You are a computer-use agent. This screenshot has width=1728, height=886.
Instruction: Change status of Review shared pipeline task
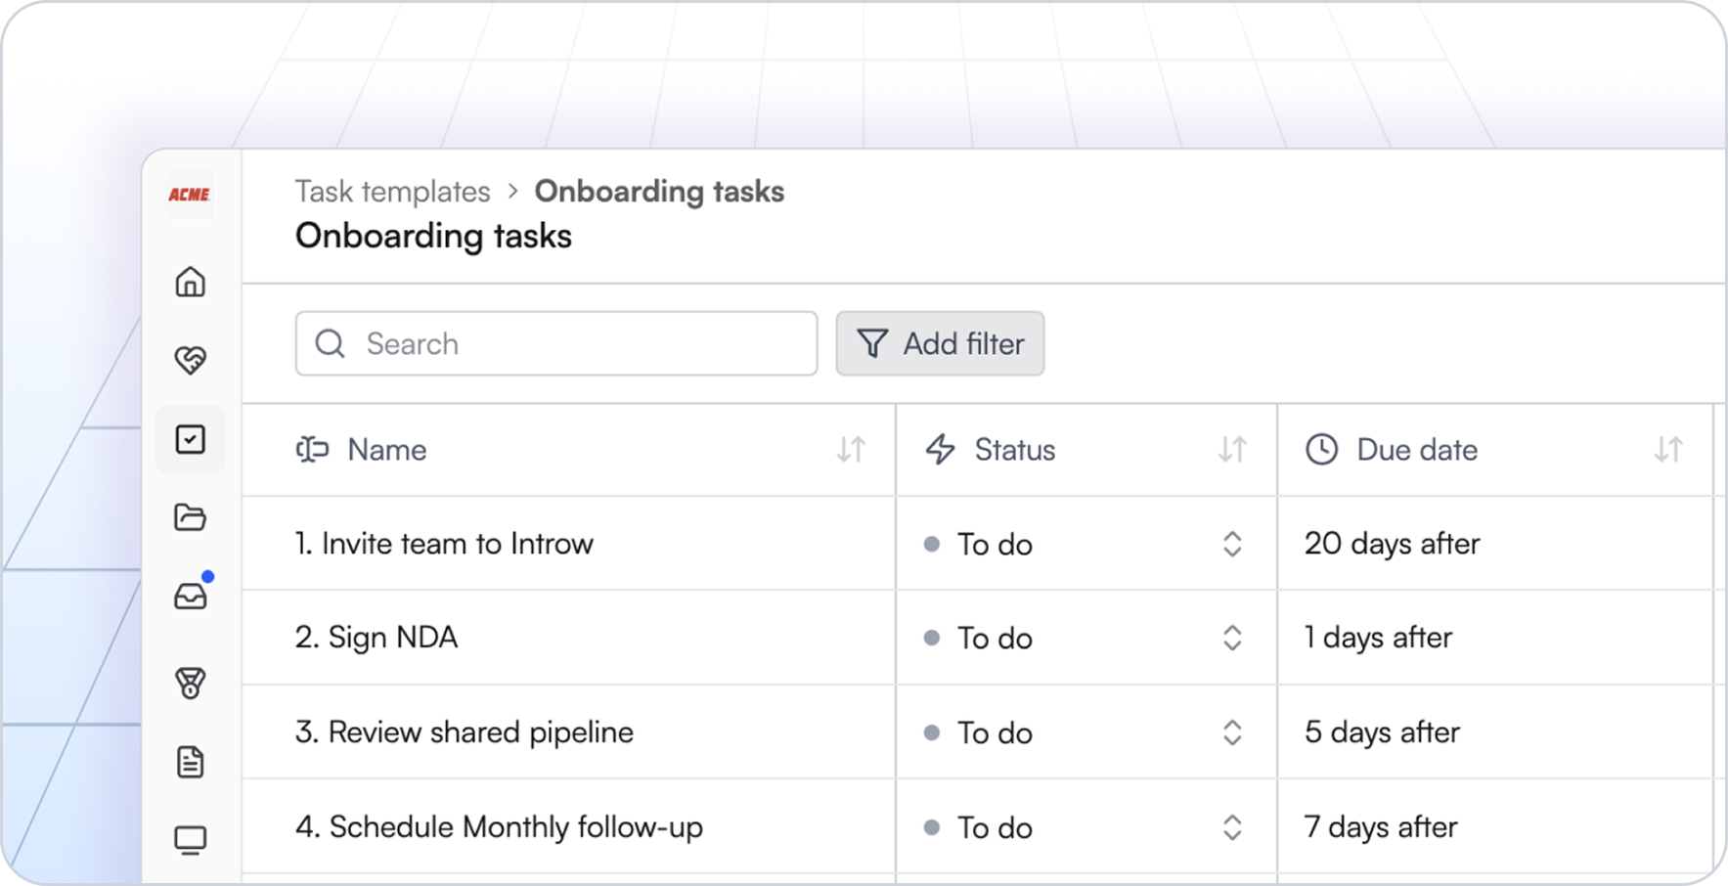[x=1232, y=732]
